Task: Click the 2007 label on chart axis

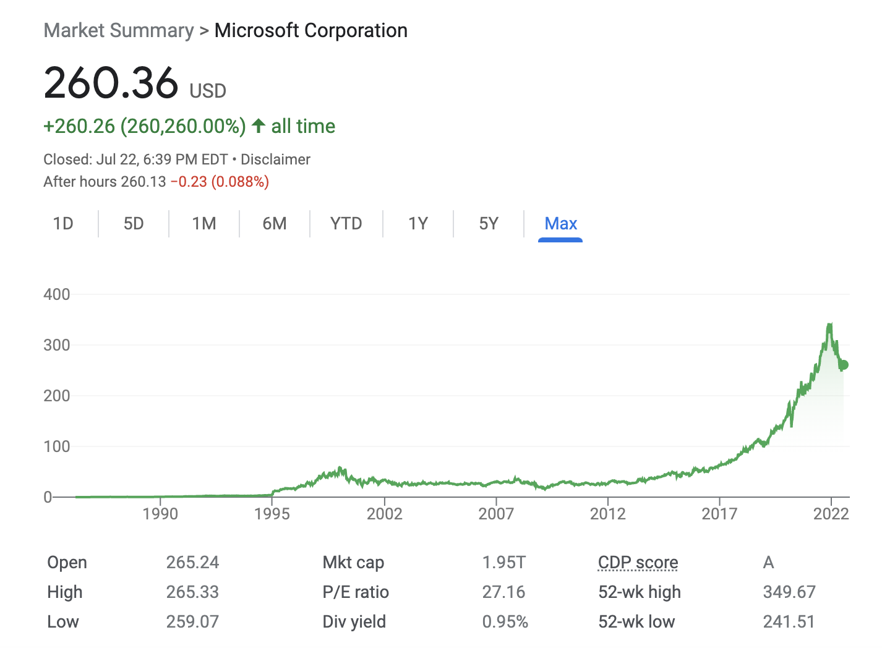Action: tap(496, 513)
